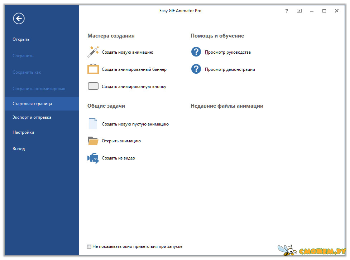
Task: Click Создать новую анимацию link
Action: 128,52
